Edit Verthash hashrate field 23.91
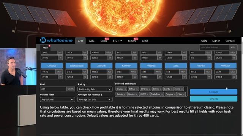Image resolution: width=243 pixels, height=136 pixels. tap(222, 72)
